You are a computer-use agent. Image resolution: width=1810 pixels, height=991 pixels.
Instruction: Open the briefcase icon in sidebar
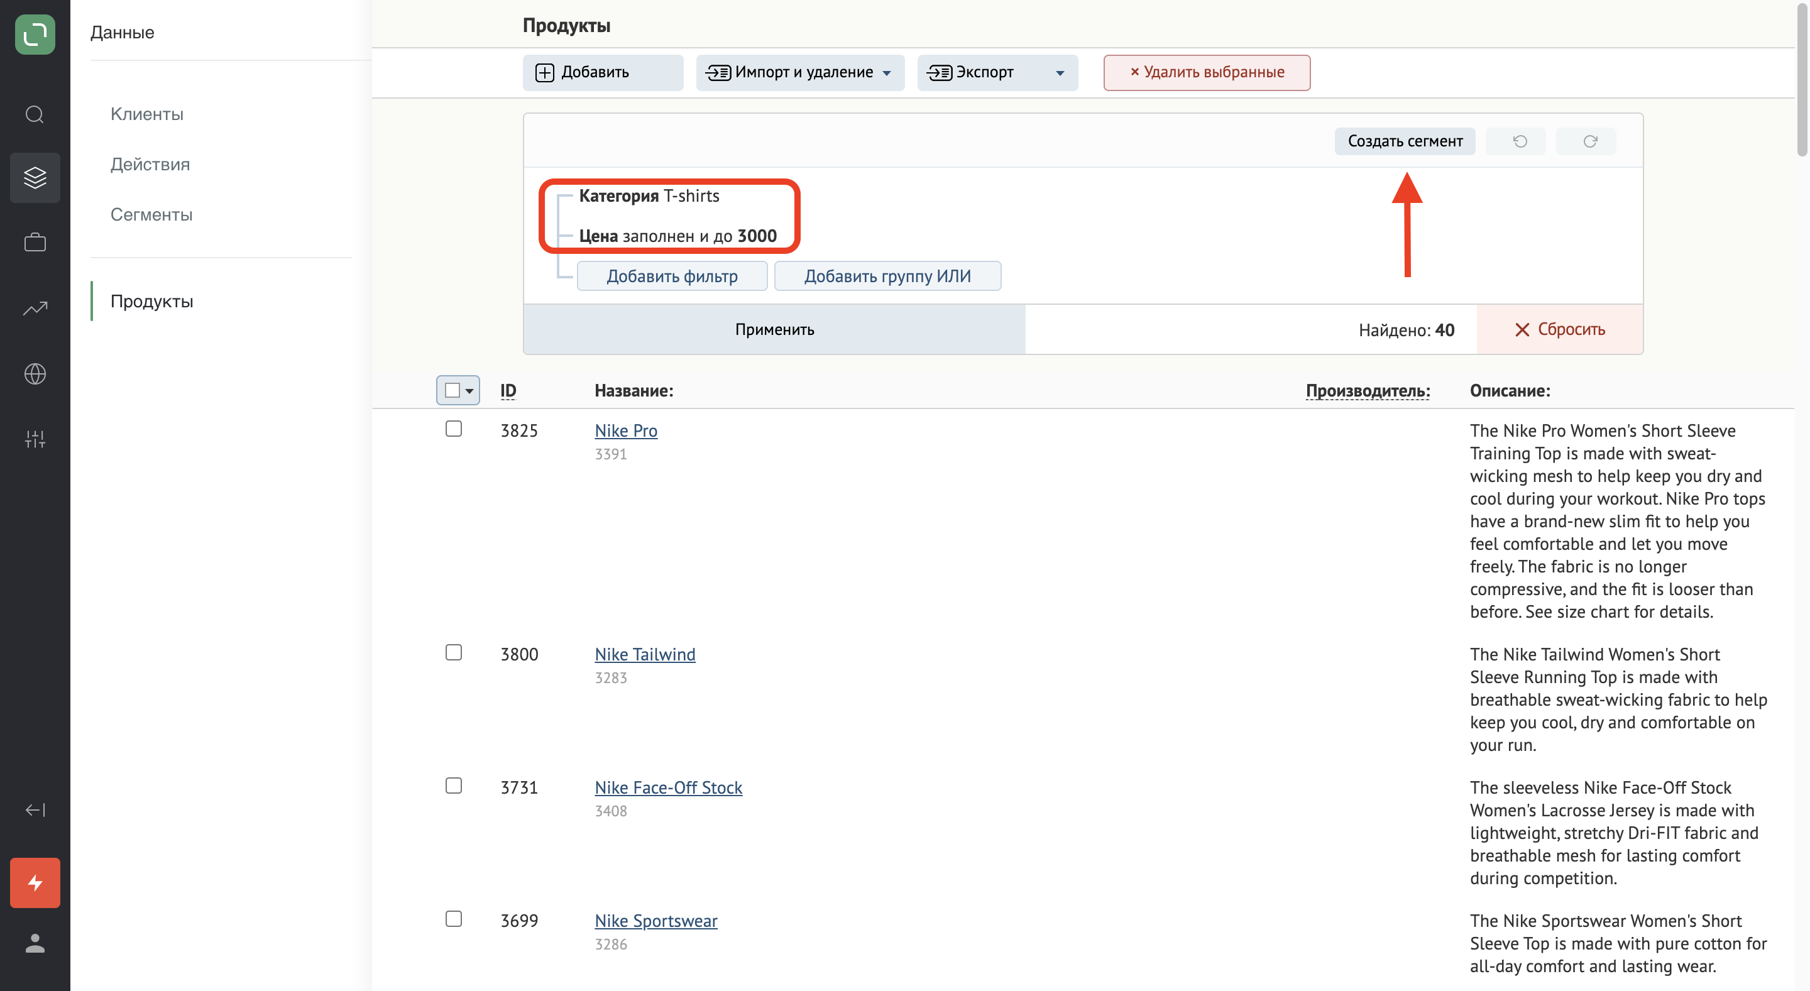[x=35, y=243]
